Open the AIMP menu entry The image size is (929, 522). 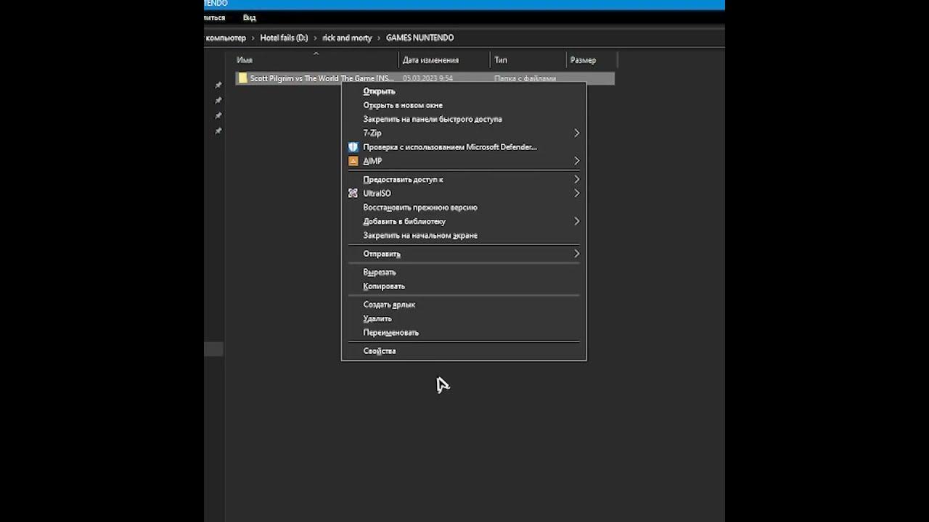(x=372, y=161)
